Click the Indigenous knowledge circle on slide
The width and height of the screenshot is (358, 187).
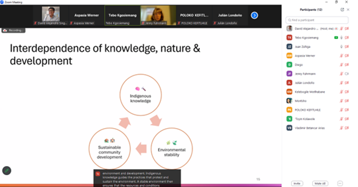click(141, 95)
